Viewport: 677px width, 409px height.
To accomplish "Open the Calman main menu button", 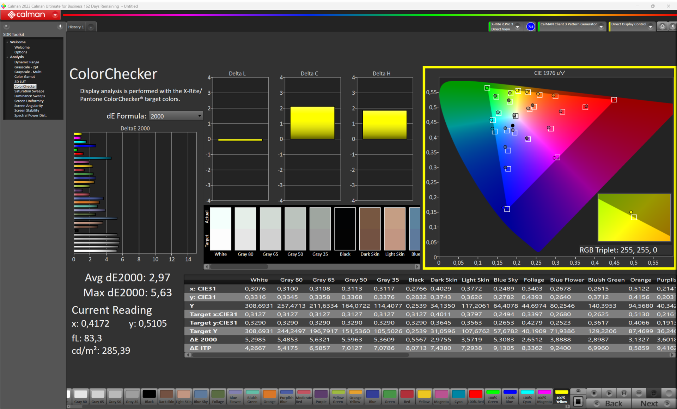I will (30, 15).
